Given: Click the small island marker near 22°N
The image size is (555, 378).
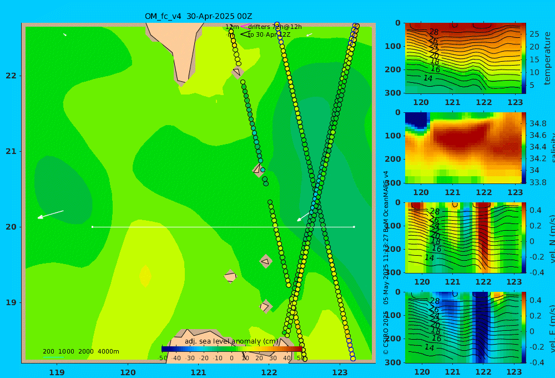Looking at the screenshot, I should tap(238, 72).
